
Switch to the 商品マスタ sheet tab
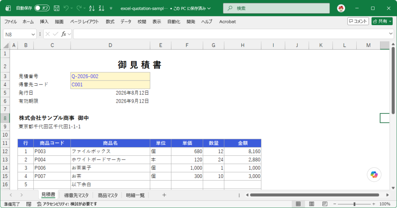pos(108,195)
